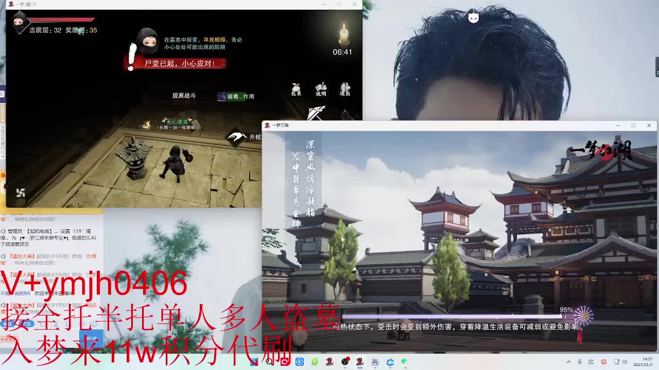Click the 脱离战斗 status text
Screen dimensions: 659x370
[x=184, y=96]
